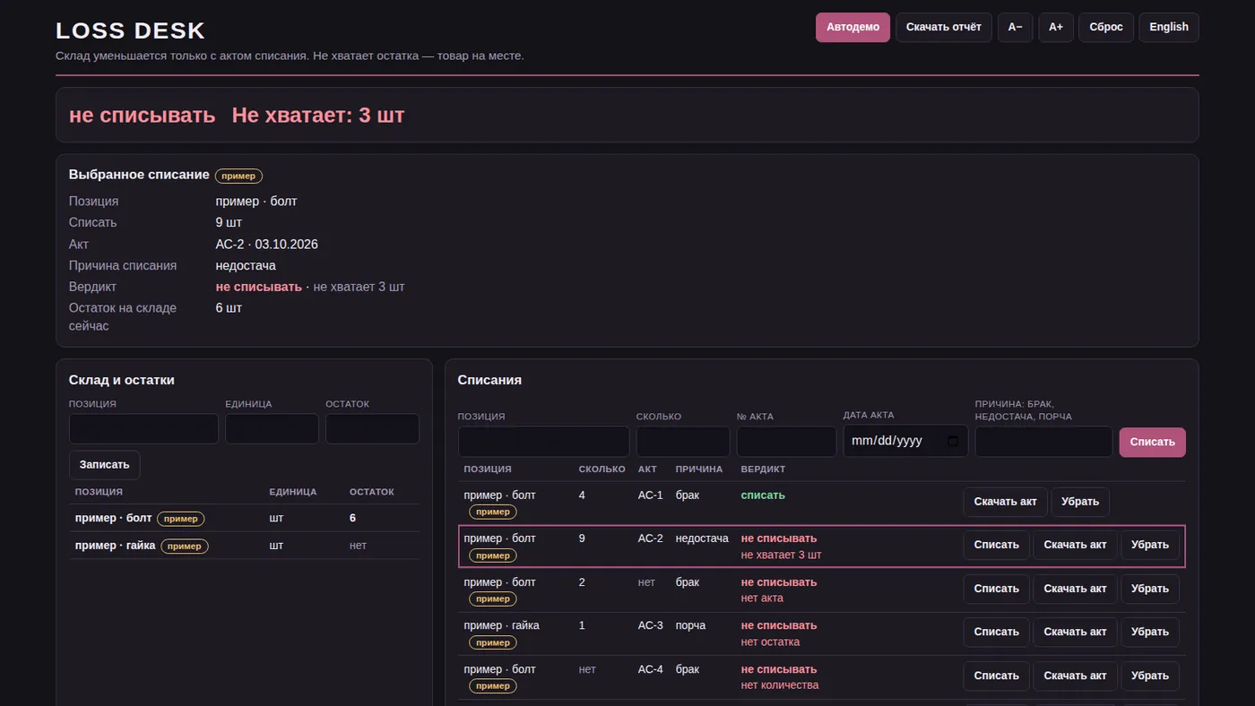
Task: Download act for the АС-2 row
Action: point(1075,545)
